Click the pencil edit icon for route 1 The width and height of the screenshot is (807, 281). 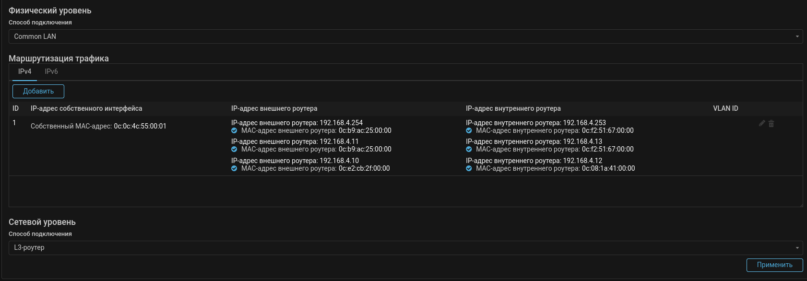pyautogui.click(x=761, y=123)
